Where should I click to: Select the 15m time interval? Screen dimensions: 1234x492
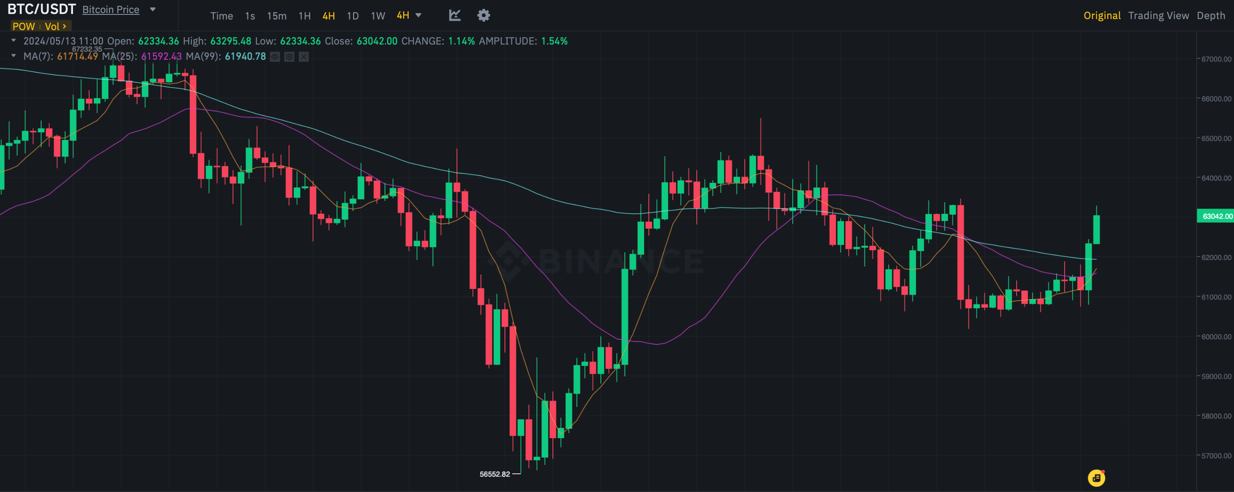[276, 16]
